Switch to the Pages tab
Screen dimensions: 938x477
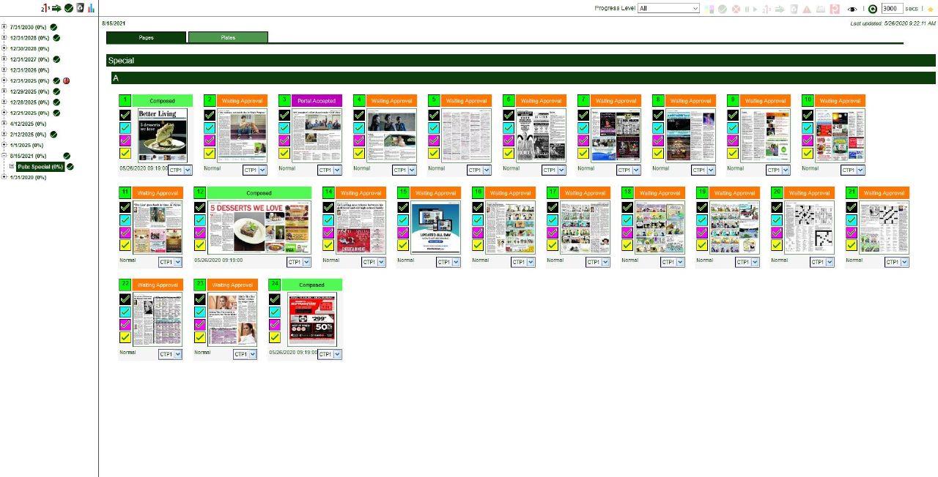(146, 37)
